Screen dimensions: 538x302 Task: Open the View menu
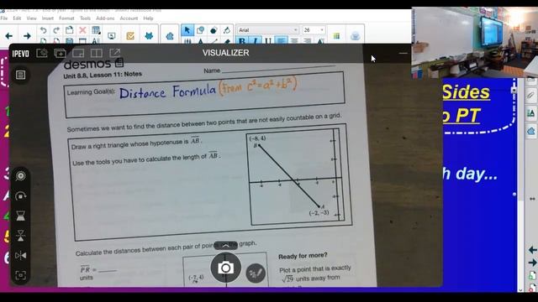[32, 18]
